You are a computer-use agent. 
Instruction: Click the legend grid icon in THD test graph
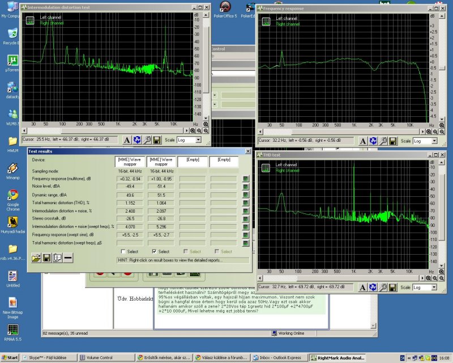tap(266, 168)
